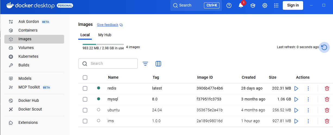
Task: Open the Learning center graduation cap icon
Action: 253,5
